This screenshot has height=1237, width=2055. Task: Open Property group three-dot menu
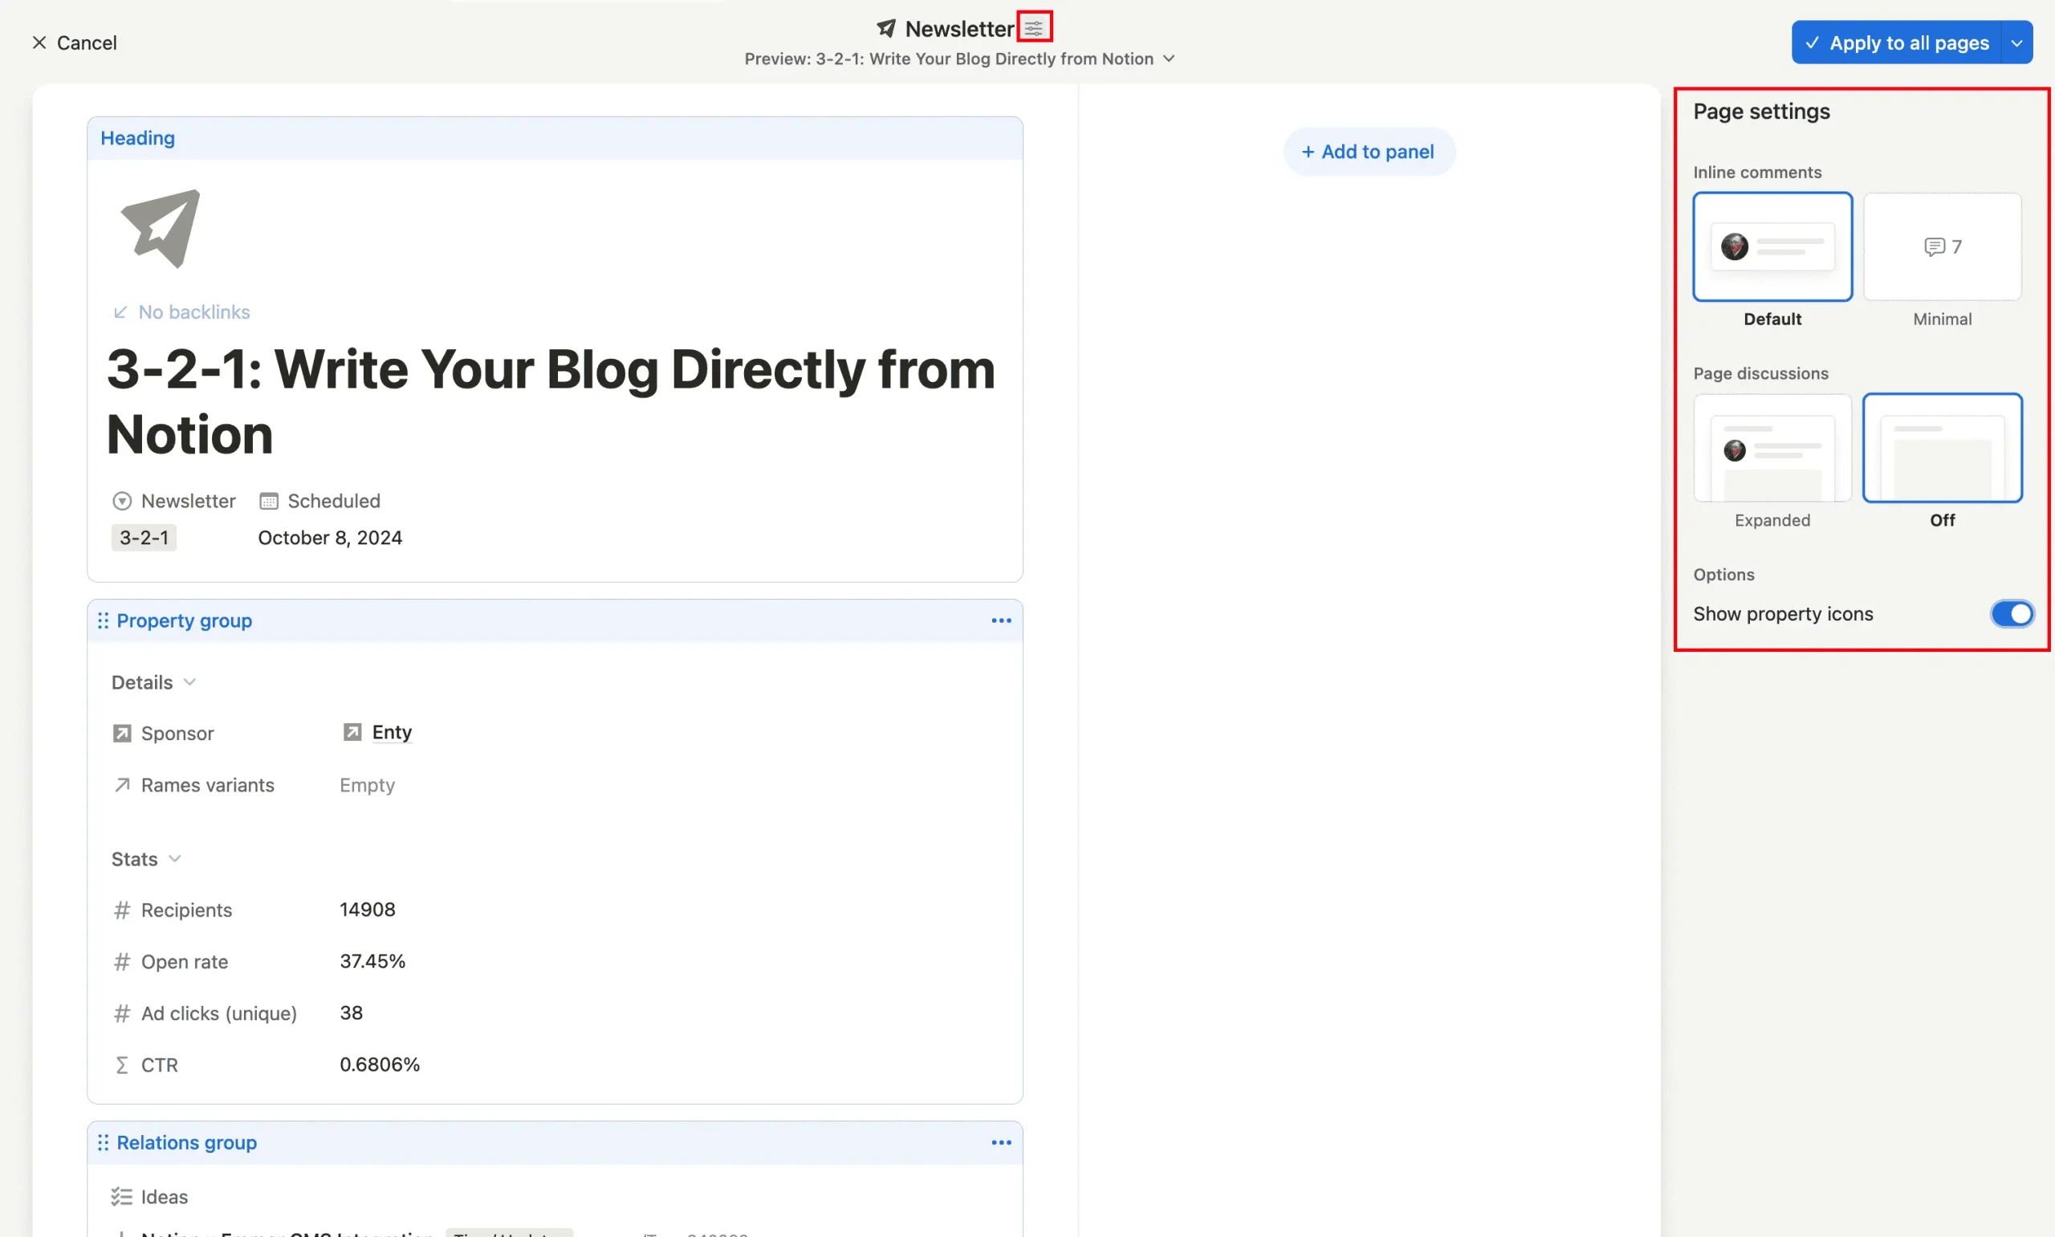1001,621
